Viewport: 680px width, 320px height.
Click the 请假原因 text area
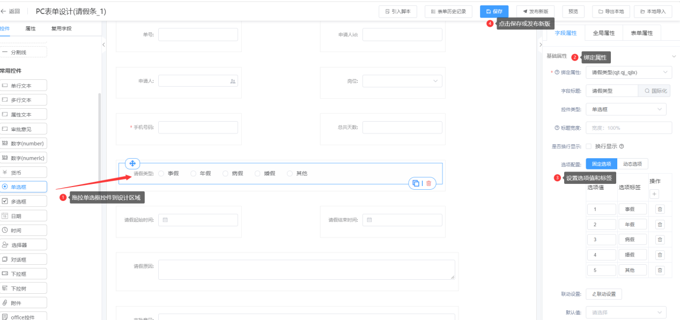coord(306,270)
